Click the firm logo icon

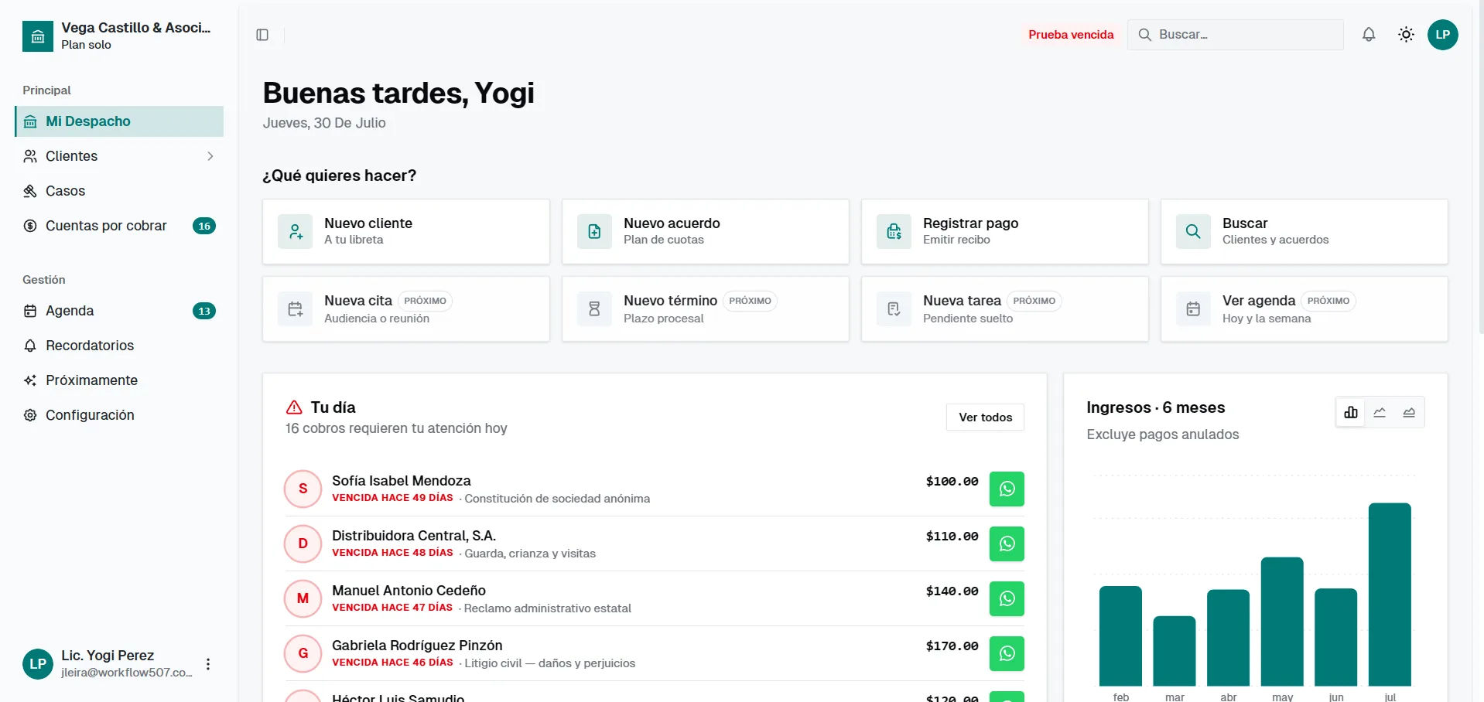(x=38, y=36)
